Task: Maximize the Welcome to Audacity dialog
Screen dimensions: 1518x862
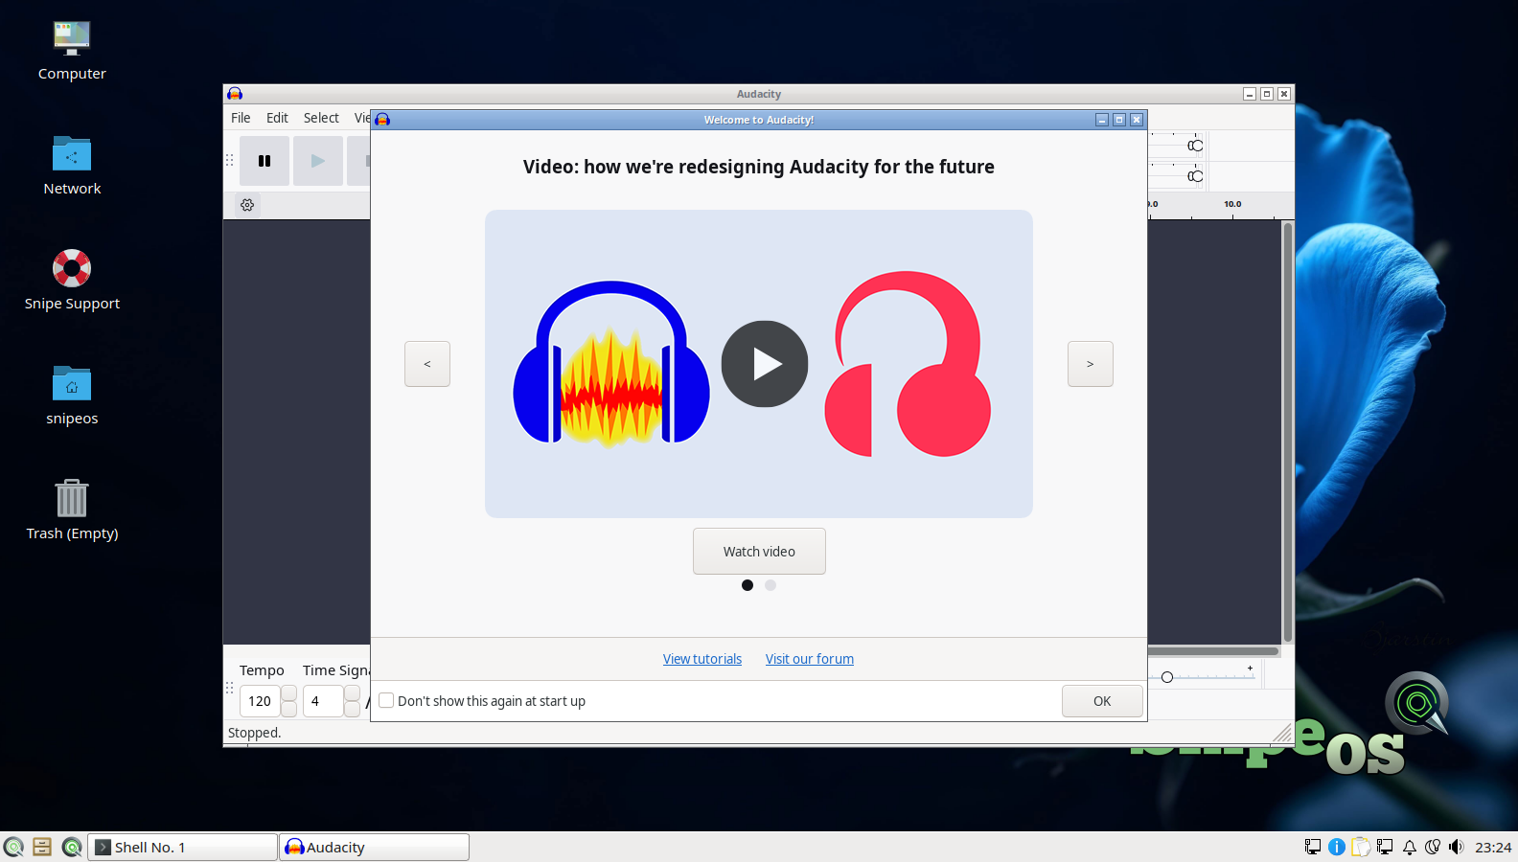Action: tap(1119, 120)
